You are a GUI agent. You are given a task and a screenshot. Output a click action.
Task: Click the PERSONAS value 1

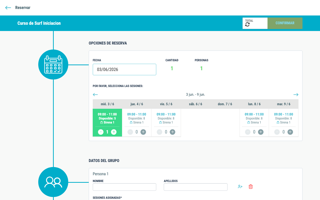(201, 68)
